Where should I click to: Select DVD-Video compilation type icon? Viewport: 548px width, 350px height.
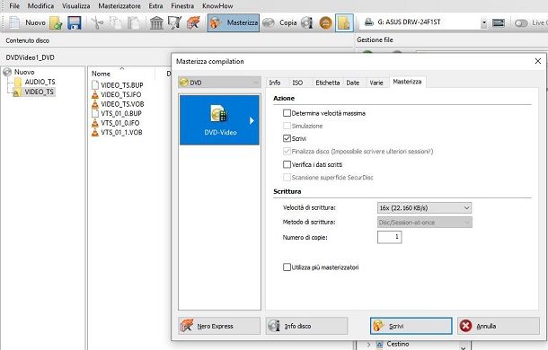(x=219, y=120)
